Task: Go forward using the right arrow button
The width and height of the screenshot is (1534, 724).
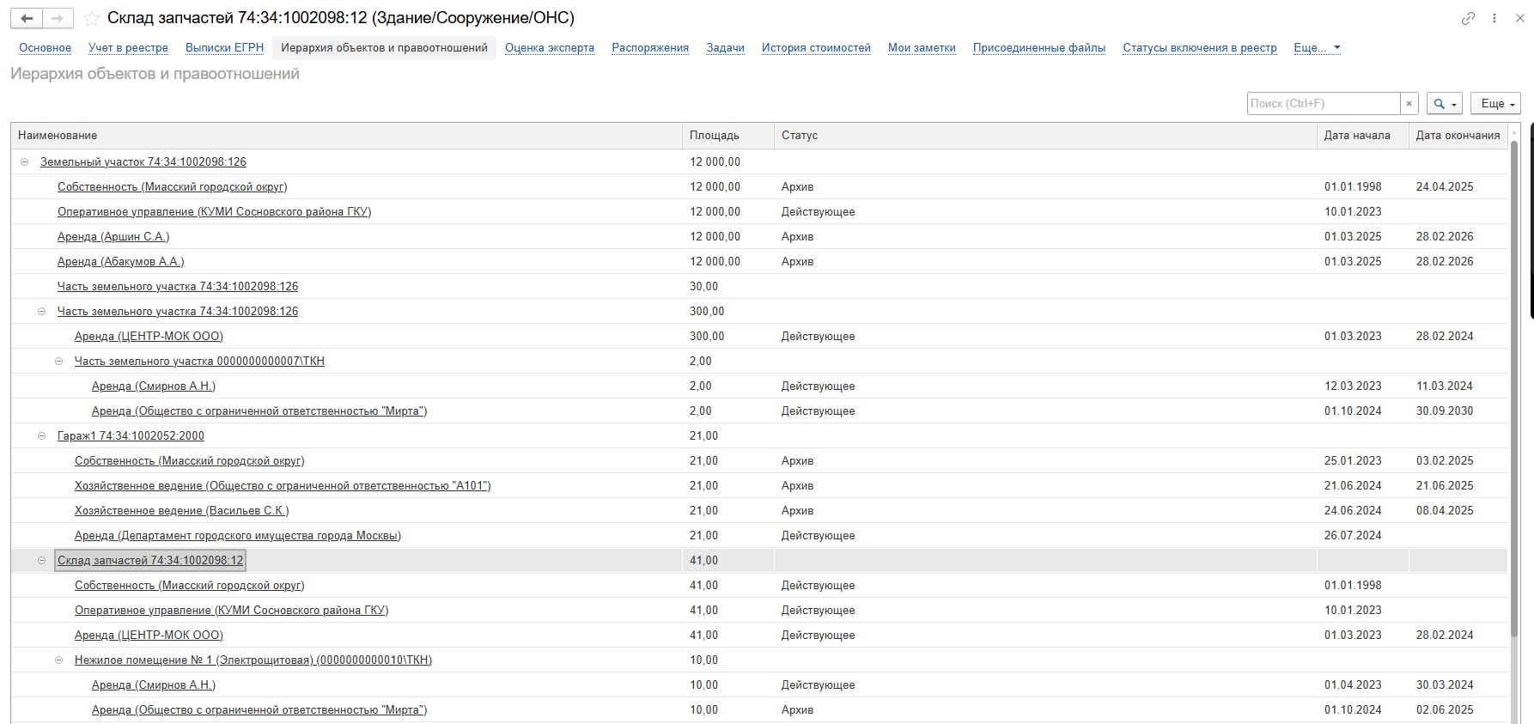Action: point(58,18)
